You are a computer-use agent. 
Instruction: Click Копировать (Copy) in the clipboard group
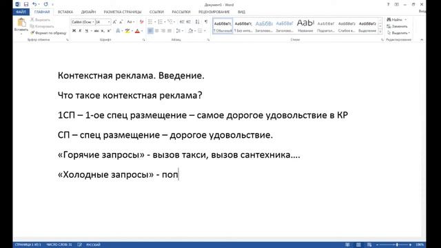point(41,26)
